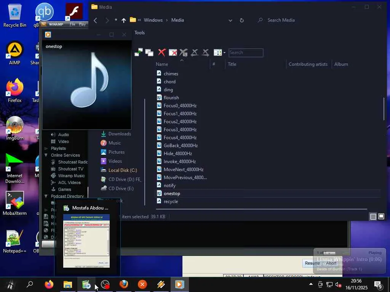This screenshot has width=390, height=292.
Task: Collapse Podcast Directory in Winamp library
Action: 46,196
